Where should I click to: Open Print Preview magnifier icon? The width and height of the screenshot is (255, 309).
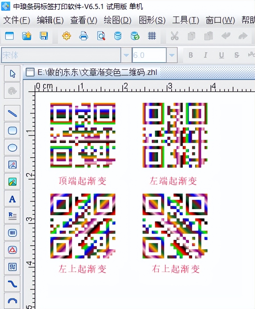pyautogui.click(x=101, y=36)
